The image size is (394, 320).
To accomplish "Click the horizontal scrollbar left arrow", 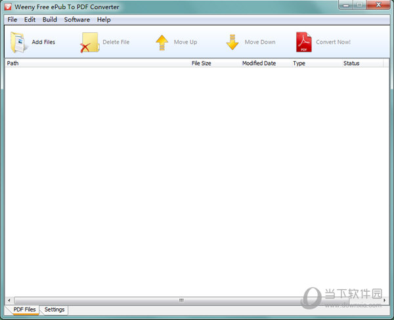I will coord(9,300).
